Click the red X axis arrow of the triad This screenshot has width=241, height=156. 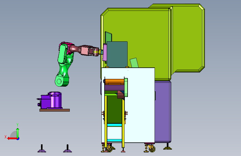12,139
